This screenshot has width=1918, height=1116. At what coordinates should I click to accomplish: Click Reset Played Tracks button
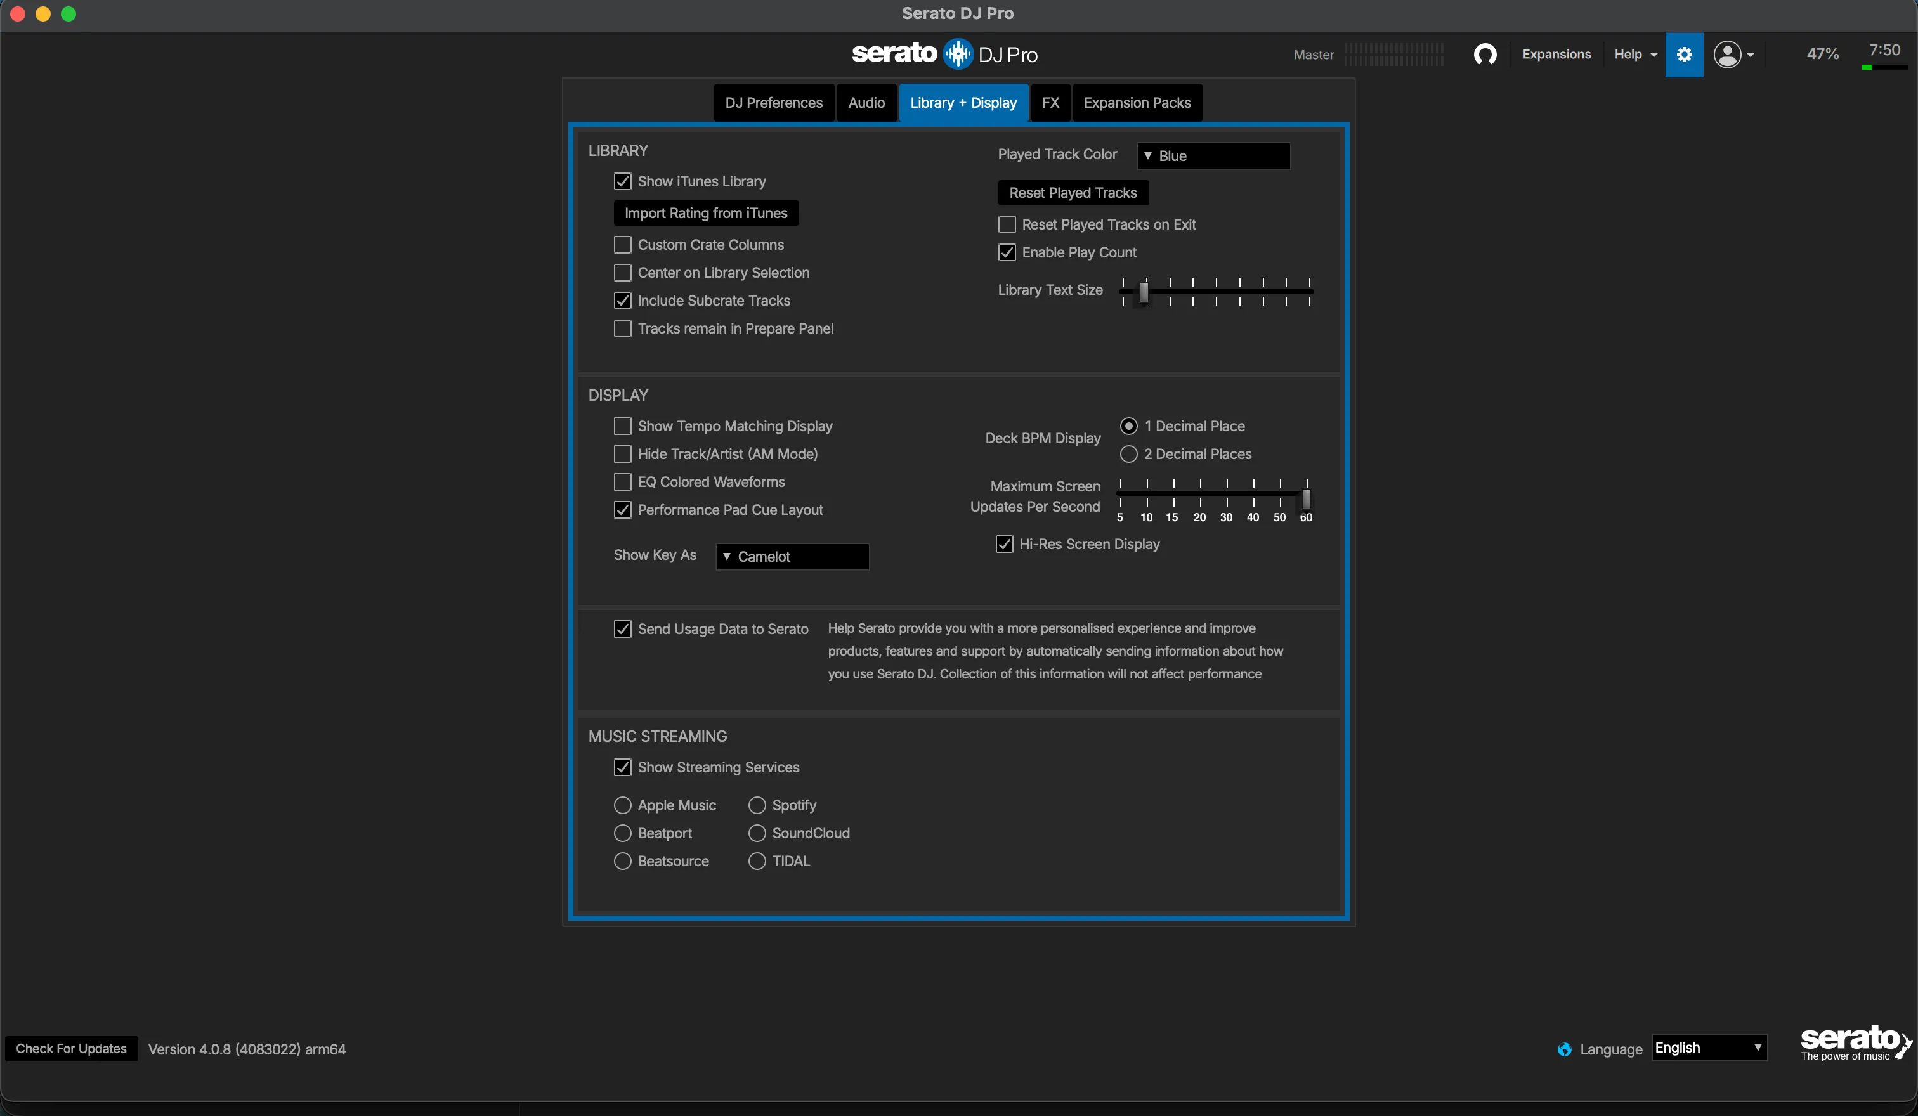click(1073, 193)
